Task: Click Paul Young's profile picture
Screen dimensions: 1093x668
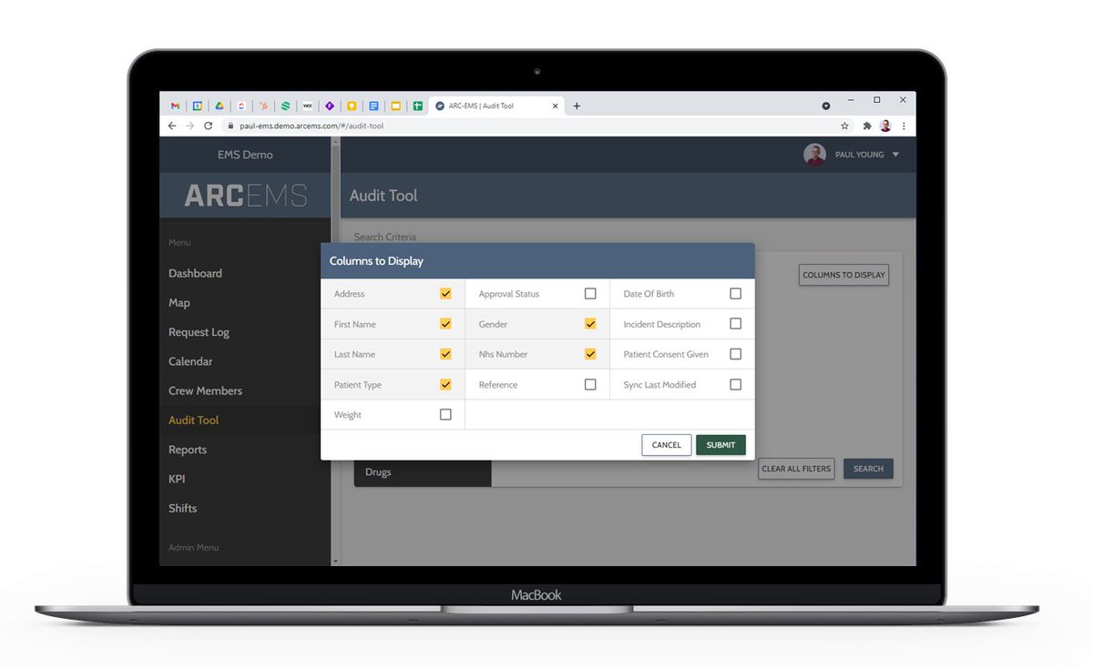Action: pos(814,155)
